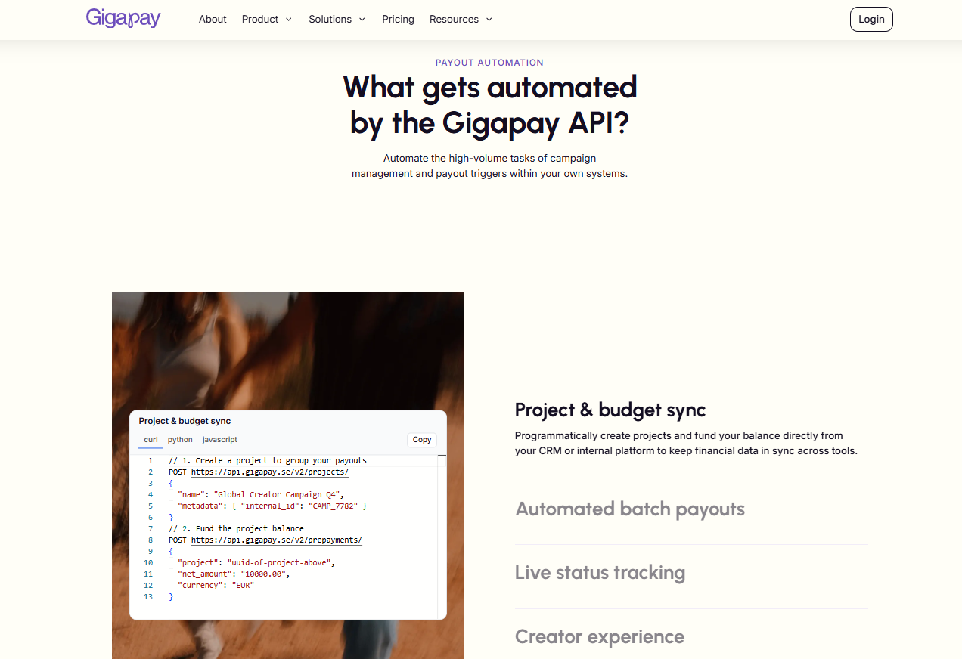This screenshot has height=659, width=962.
Task: Click the "Create a project" code comment
Action: pyautogui.click(x=268, y=460)
